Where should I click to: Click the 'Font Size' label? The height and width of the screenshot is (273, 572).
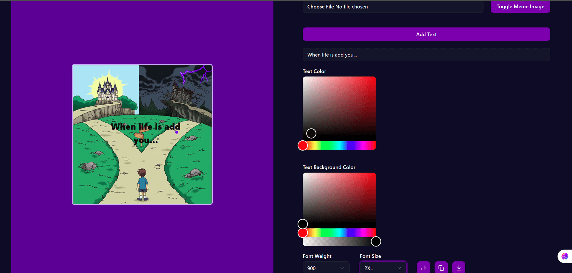(x=370, y=256)
